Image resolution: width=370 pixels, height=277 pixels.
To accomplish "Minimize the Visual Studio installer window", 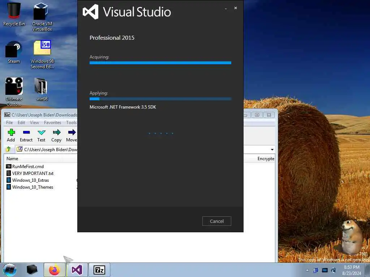I will click(x=226, y=9).
